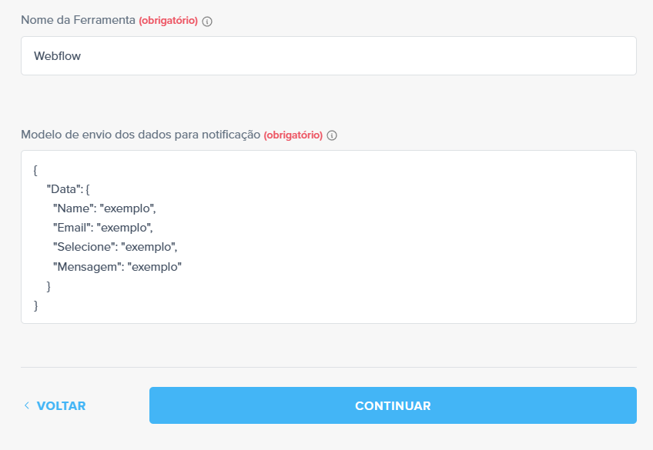Place cursor on the "Mensagem" JSON line
Viewport: 653px width, 450px height.
click(x=117, y=267)
